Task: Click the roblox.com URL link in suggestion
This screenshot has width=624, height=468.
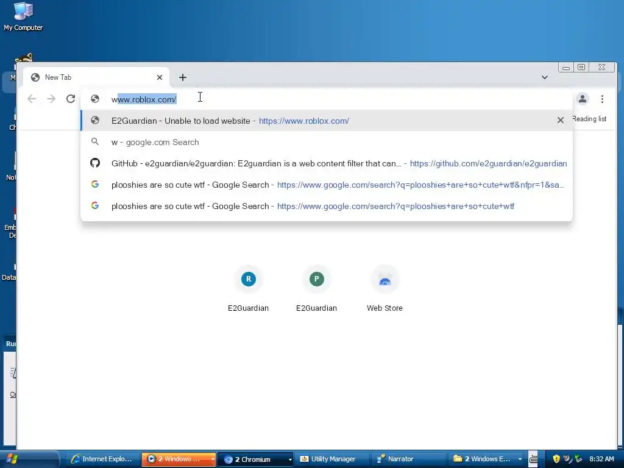Action: pyautogui.click(x=304, y=121)
